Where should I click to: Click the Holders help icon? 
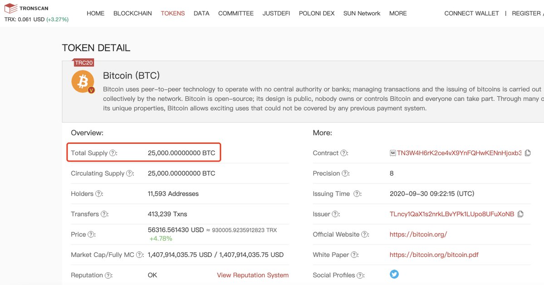[x=98, y=194]
